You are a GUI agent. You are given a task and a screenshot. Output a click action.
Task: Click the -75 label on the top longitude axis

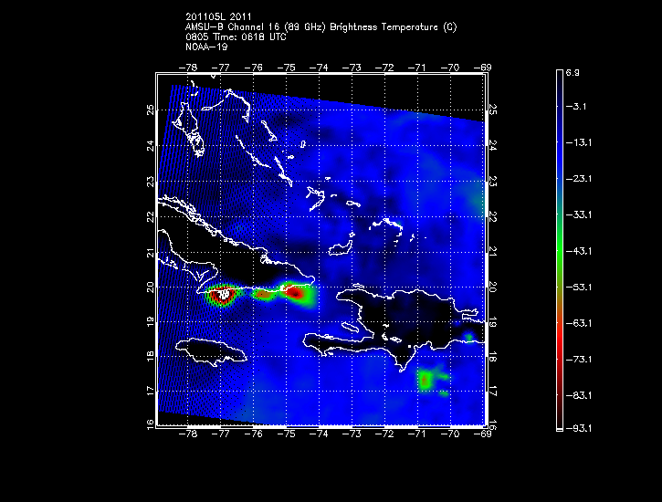coord(286,68)
